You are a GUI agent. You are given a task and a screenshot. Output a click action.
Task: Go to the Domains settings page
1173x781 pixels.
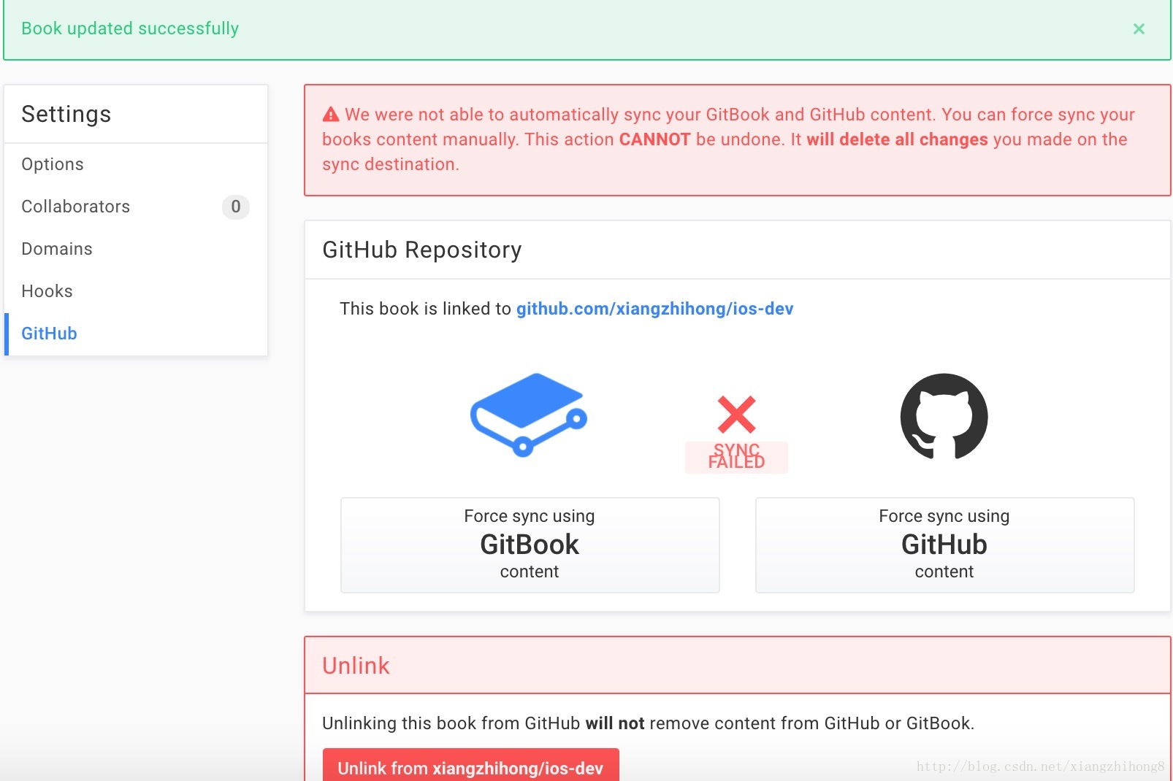click(x=136, y=249)
